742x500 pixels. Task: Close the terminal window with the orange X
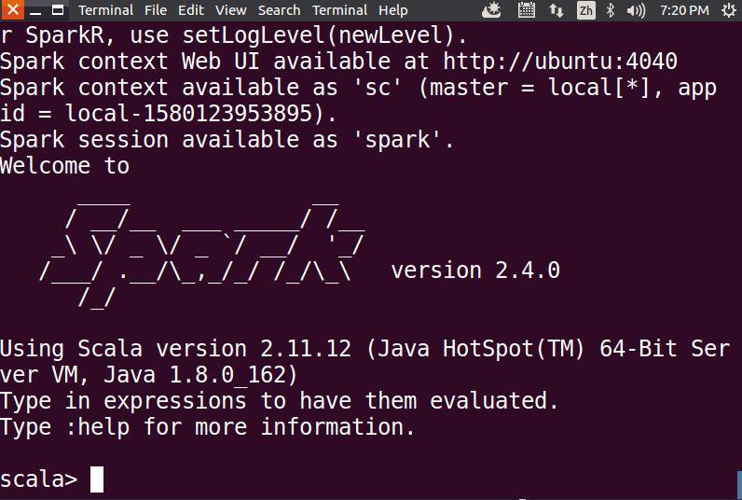point(12,9)
